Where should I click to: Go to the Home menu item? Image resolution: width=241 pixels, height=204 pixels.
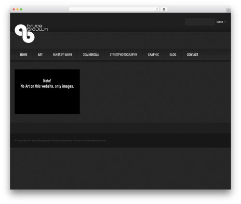pos(24,54)
